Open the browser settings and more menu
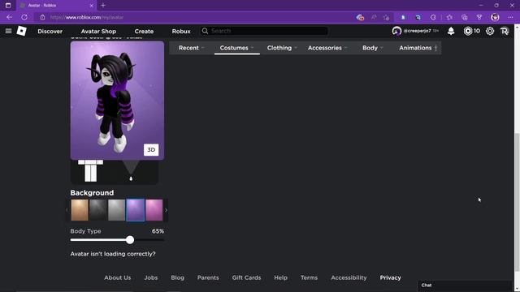Screen dimensions: 520x292 [x=510, y=17]
